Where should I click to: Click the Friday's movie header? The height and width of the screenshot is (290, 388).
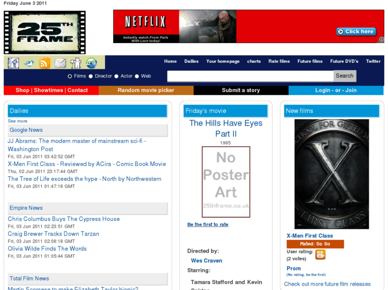tap(225, 111)
